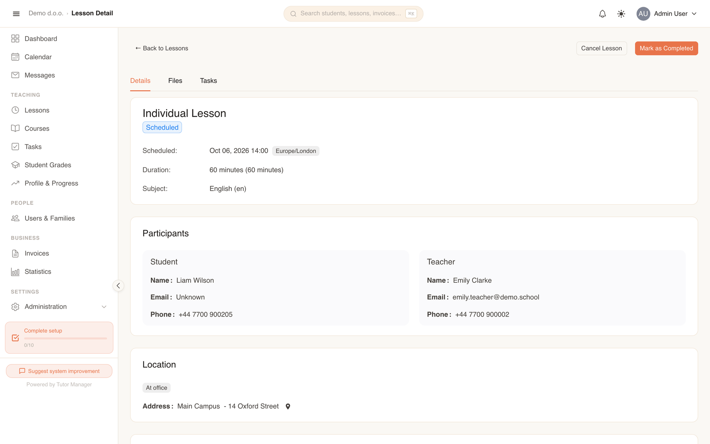The image size is (710, 444).
Task: Open the map pin next to the address
Action: 288,406
